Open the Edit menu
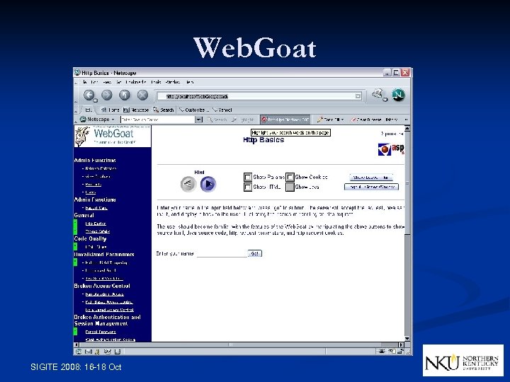 click(x=94, y=82)
